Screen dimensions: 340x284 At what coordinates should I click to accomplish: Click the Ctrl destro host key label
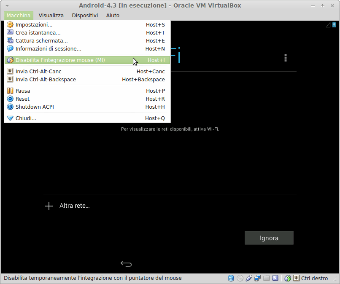click(314, 278)
